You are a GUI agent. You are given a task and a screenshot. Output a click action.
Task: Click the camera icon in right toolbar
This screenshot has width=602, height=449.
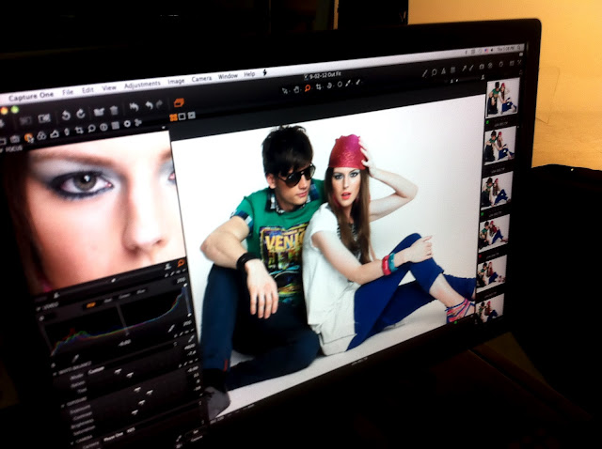(x=482, y=67)
